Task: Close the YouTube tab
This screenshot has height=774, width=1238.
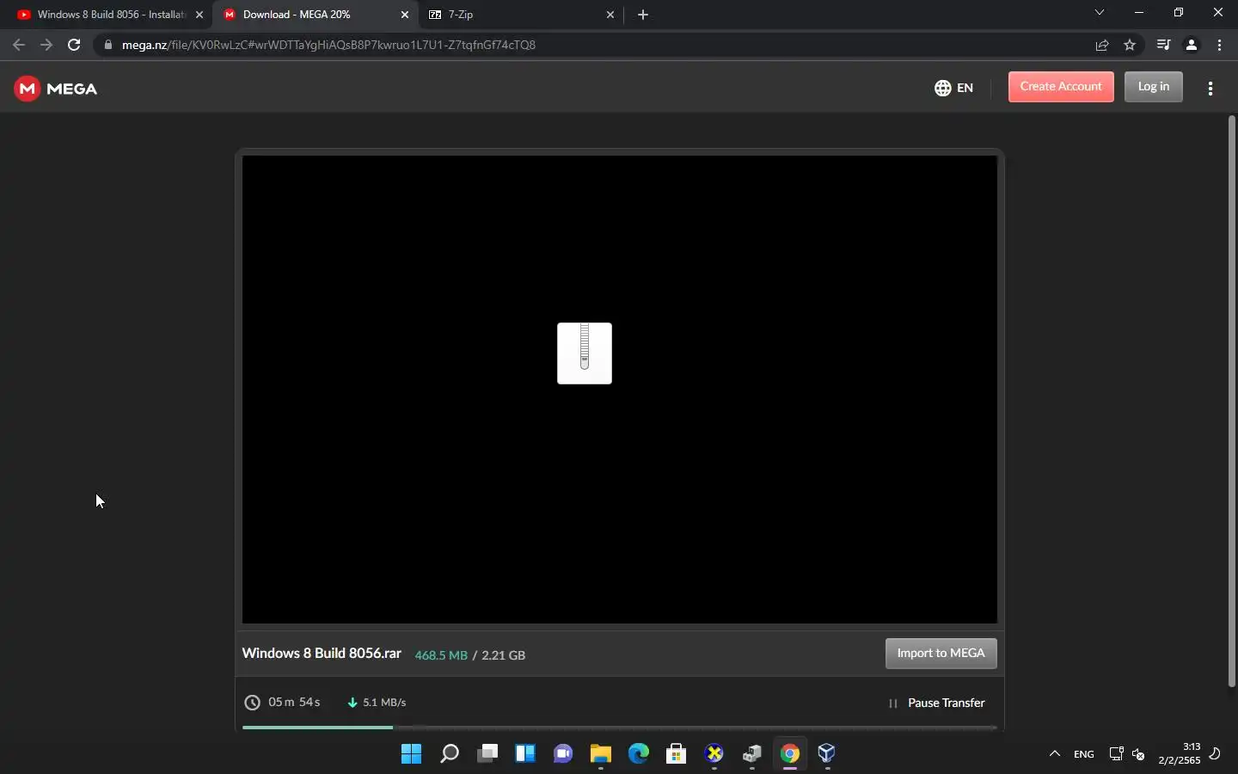Action: pyautogui.click(x=199, y=15)
